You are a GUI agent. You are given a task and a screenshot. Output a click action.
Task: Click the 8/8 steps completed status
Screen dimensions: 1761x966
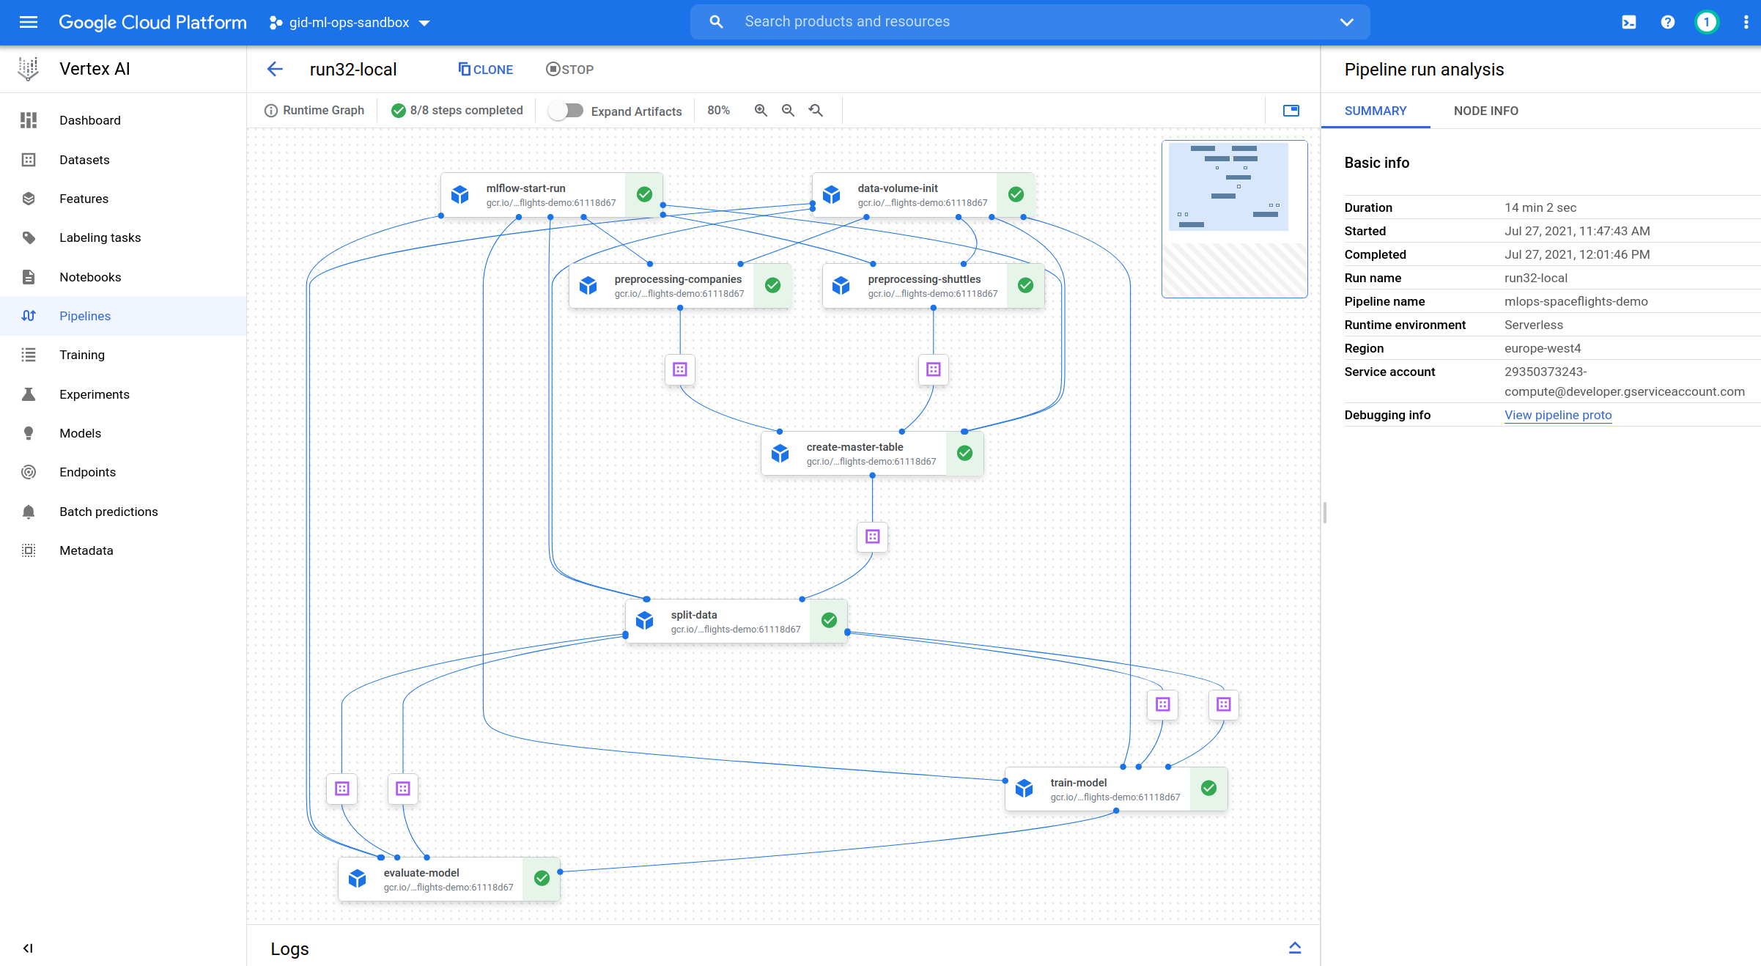457,111
